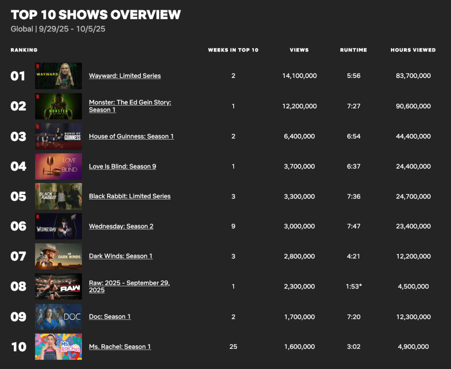451x369 pixels.
Task: Click hours viewed 83,700,000
Action: pos(414,76)
